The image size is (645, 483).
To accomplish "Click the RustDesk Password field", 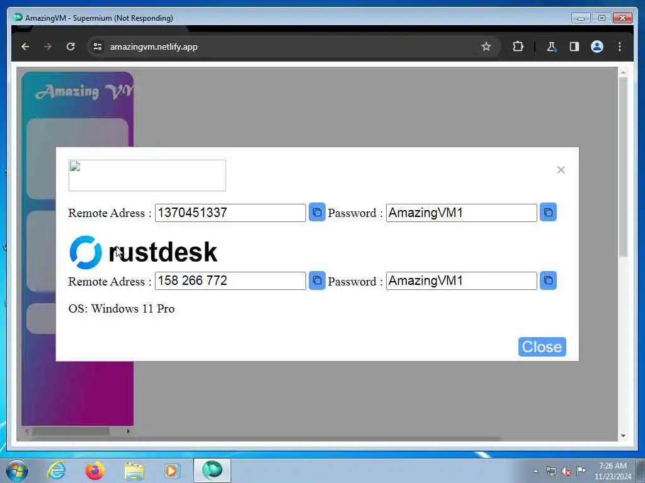I will click(x=462, y=281).
